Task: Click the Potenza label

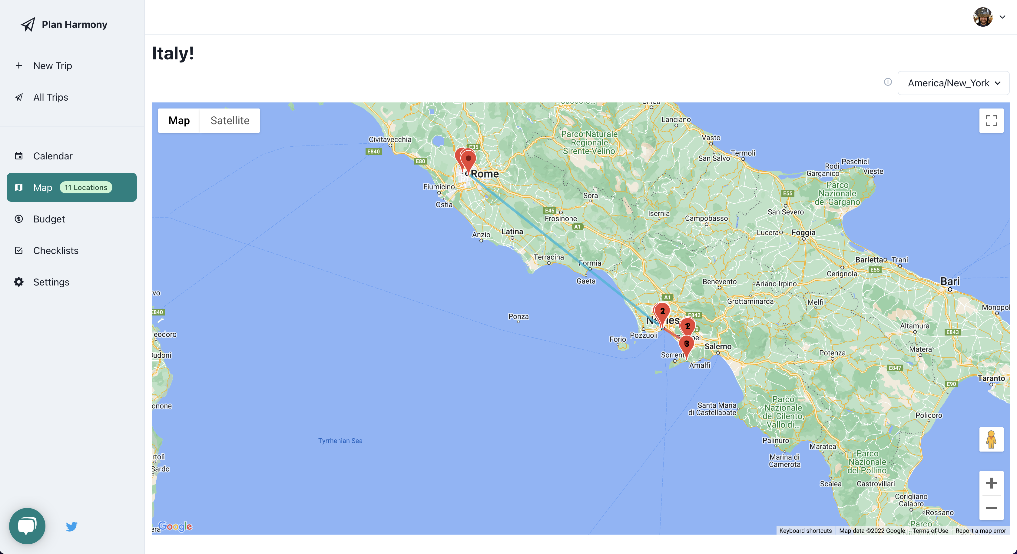Action: (832, 353)
